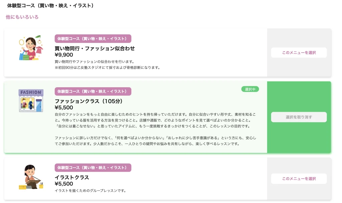Cancel selection with 選択を取り消す button
Screen dimensions: 342x203
click(x=299, y=117)
